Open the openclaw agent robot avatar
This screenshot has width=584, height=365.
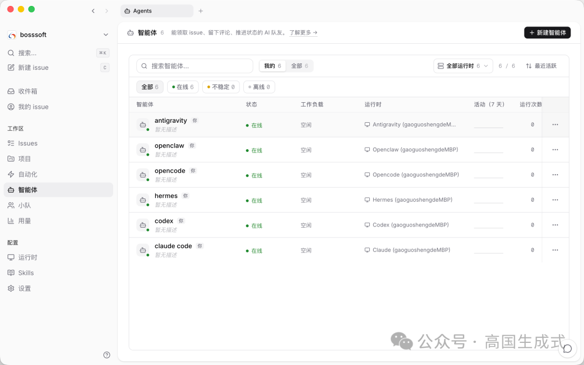coord(143,150)
